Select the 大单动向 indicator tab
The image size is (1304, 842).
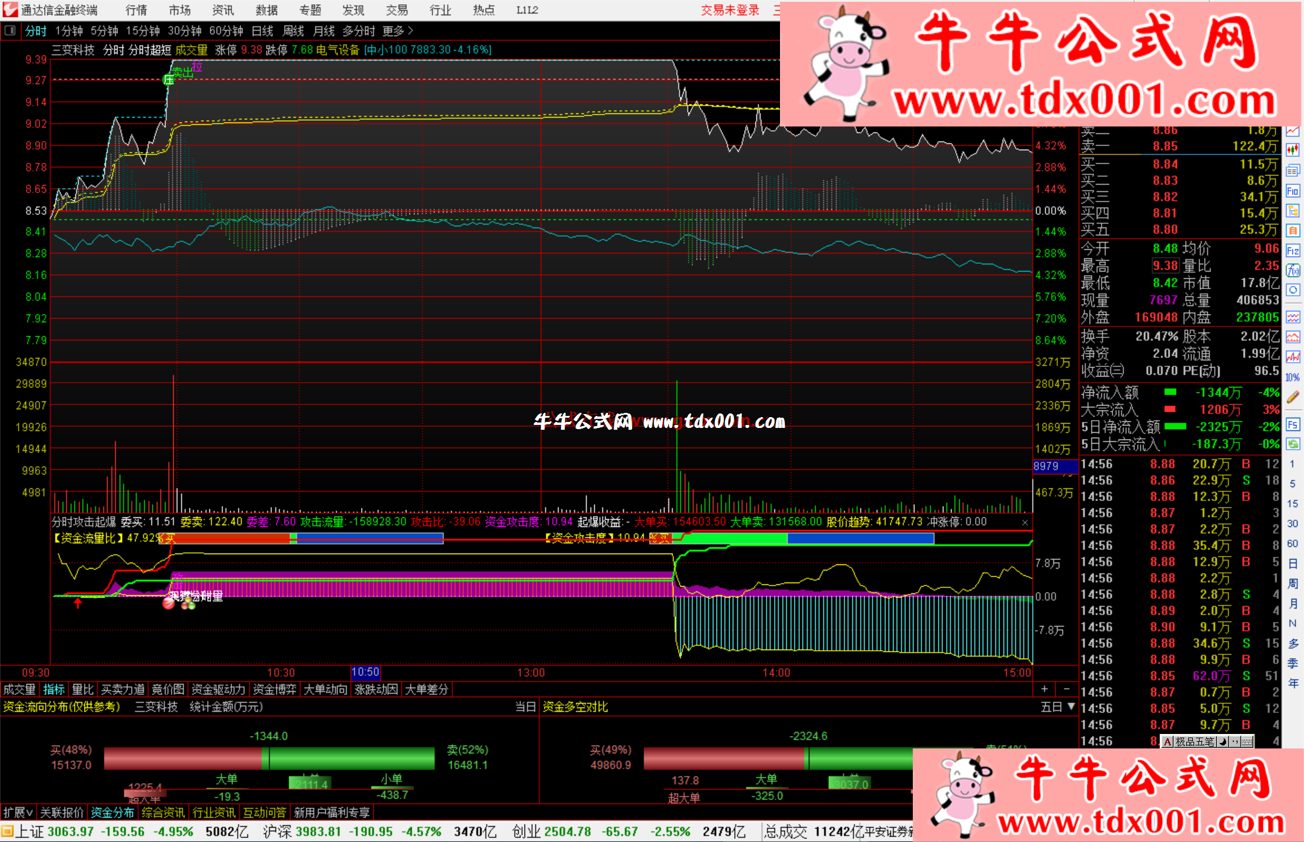click(325, 689)
